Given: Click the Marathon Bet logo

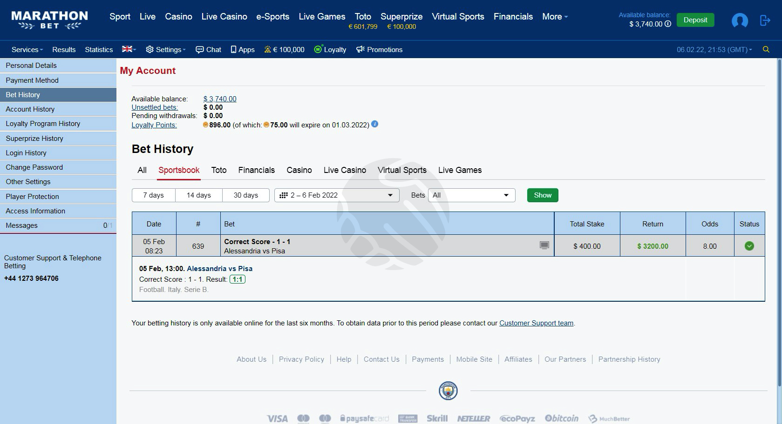Looking at the screenshot, I should [49, 20].
